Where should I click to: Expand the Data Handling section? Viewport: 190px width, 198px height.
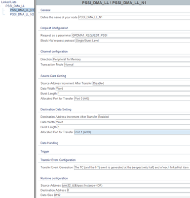point(49,143)
